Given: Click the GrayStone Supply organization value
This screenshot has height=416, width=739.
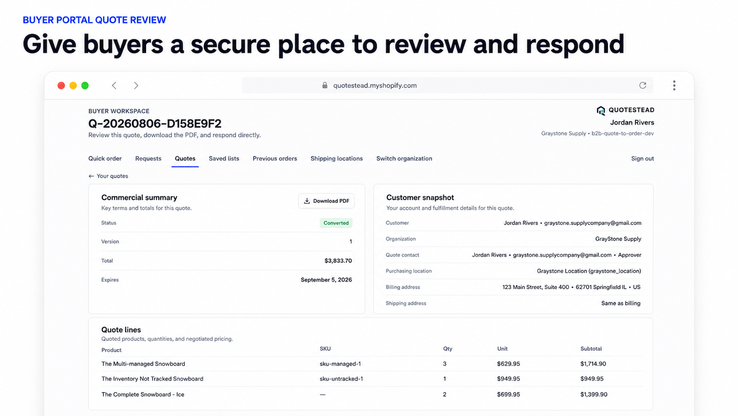Looking at the screenshot, I should point(618,239).
